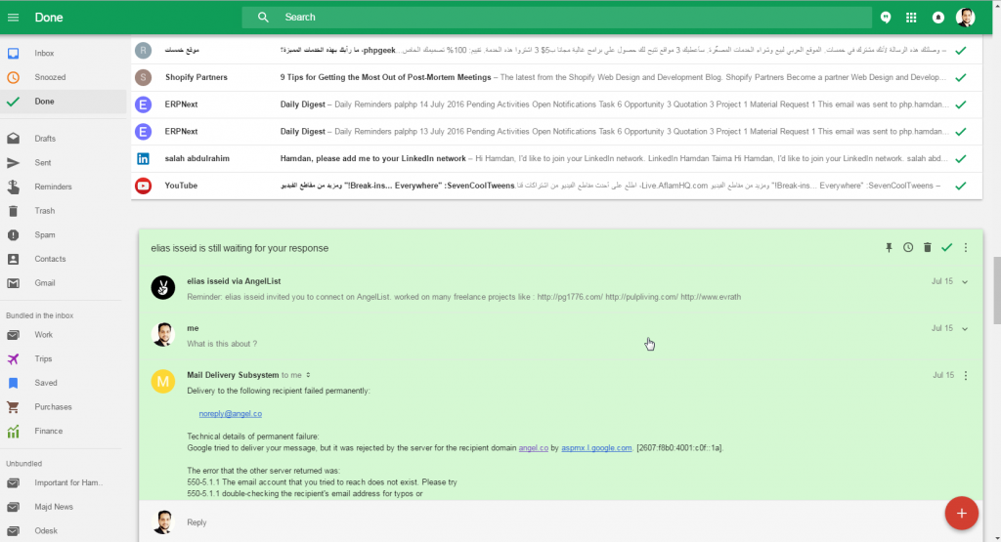The image size is (1001, 542).
Task: Click conversation title 'elias isseid is still waiting'
Action: [x=239, y=248]
